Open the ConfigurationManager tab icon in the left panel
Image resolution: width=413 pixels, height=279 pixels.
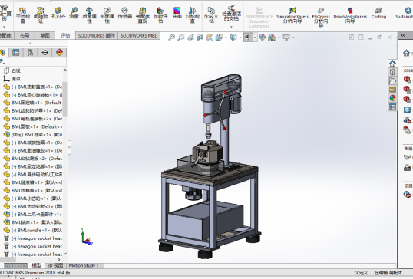point(30,53)
